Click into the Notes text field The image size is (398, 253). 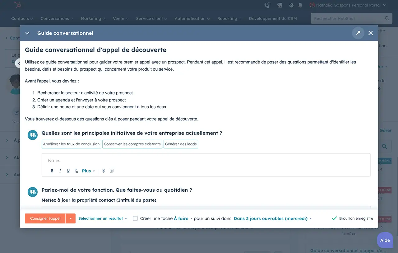point(205,161)
